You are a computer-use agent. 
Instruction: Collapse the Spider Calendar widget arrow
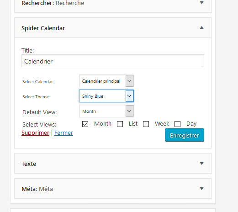(x=201, y=27)
